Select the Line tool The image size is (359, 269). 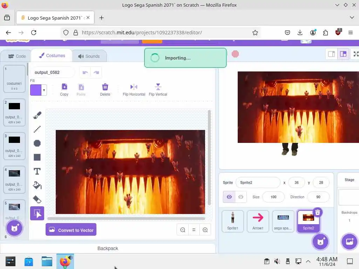[37, 129]
